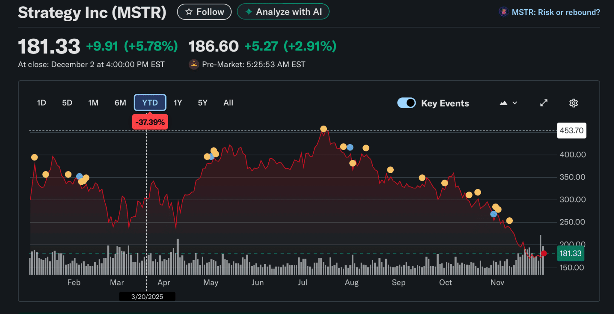Open chart settings gear icon
Screen dimensions: 614x314
[x=573, y=103]
